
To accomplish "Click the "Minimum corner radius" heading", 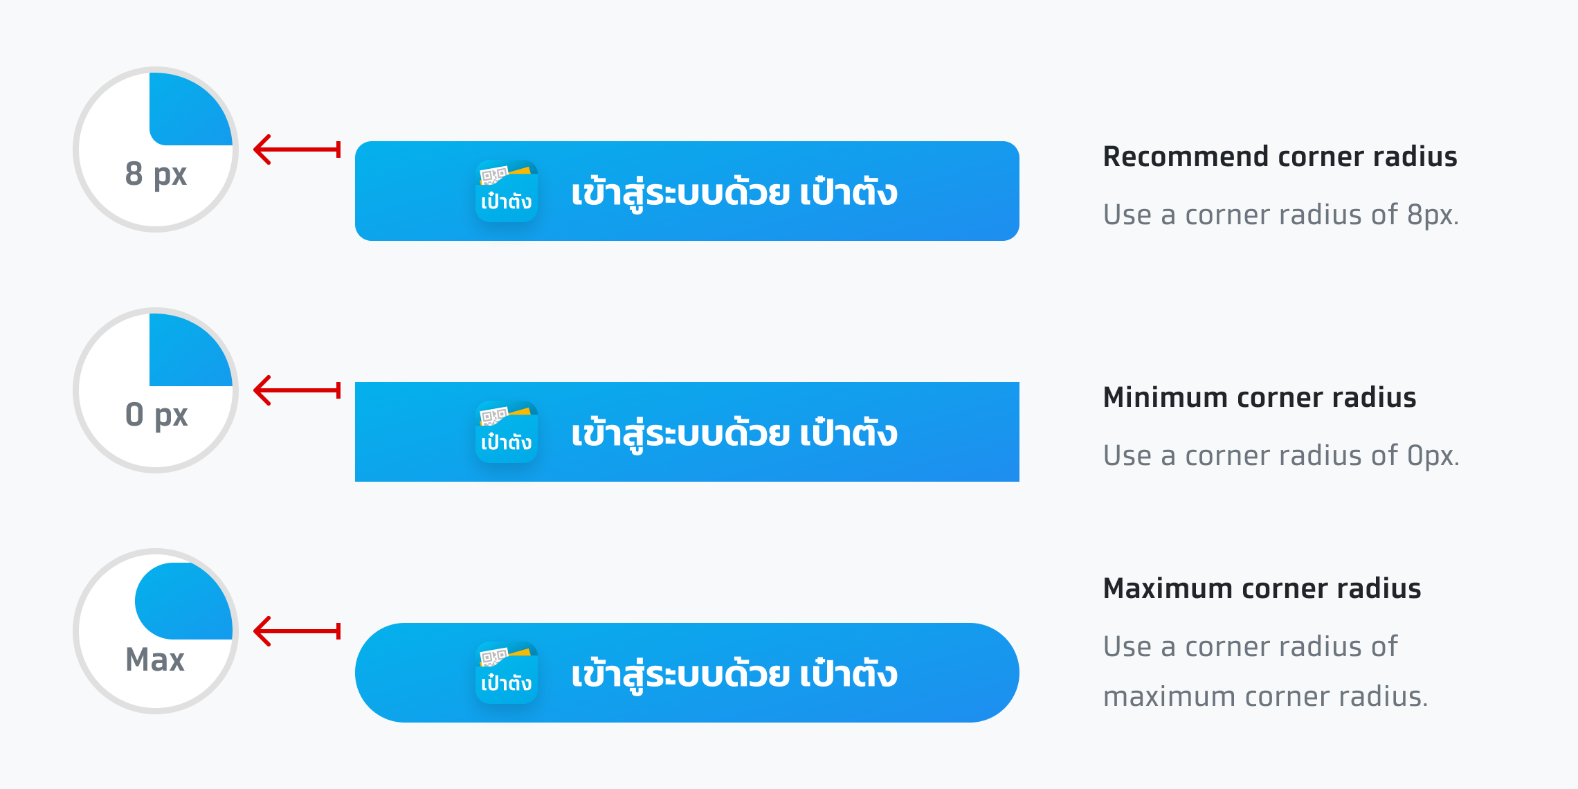I will pos(1259,397).
